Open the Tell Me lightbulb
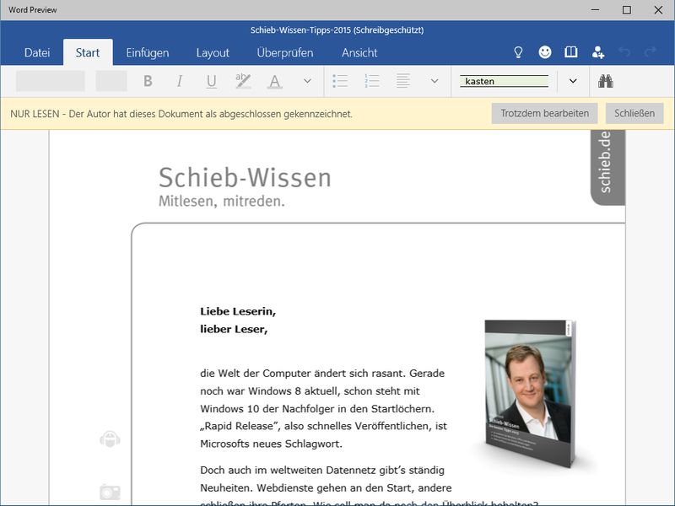 518,52
